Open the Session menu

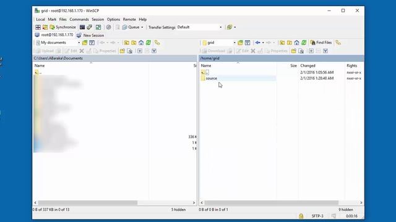(98, 19)
